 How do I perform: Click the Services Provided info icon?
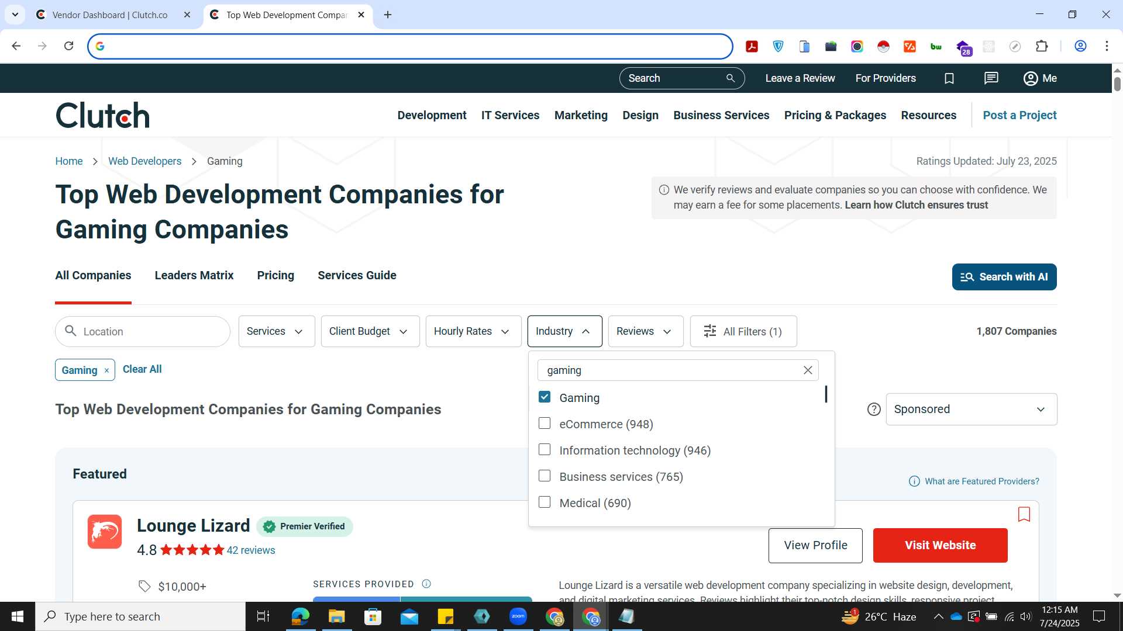tap(426, 584)
